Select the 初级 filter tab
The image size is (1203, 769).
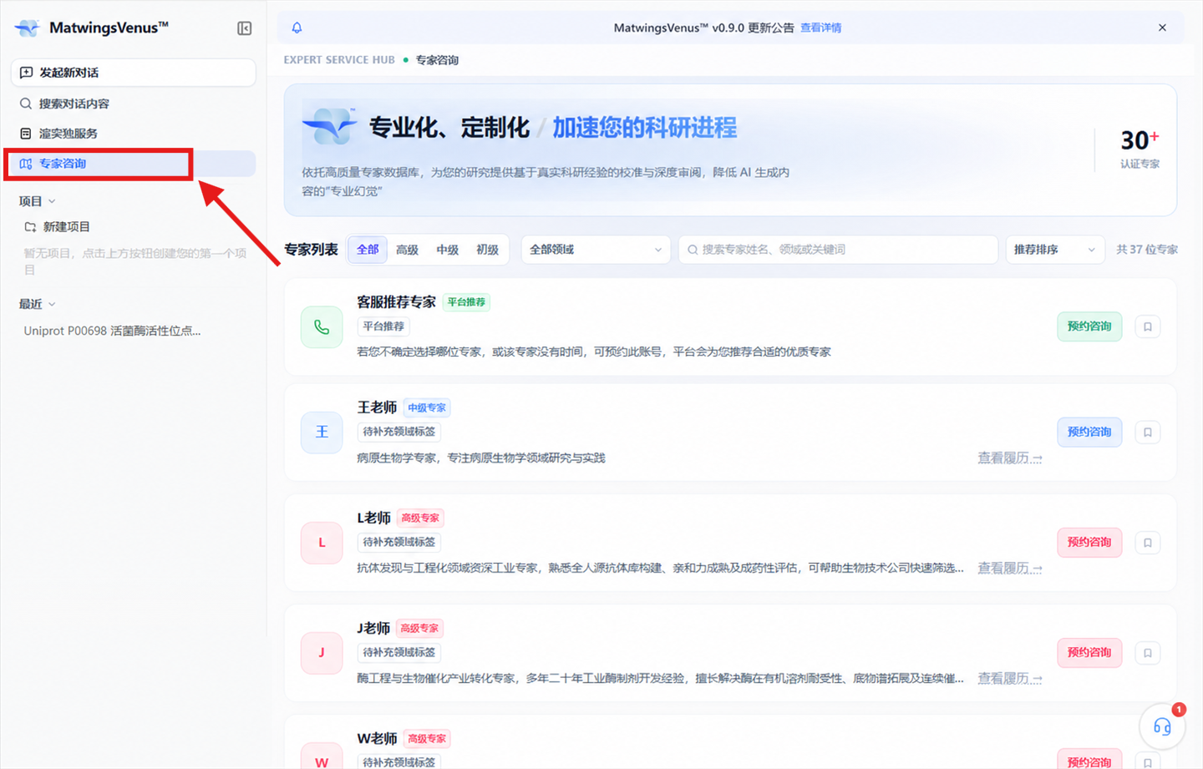coord(487,250)
